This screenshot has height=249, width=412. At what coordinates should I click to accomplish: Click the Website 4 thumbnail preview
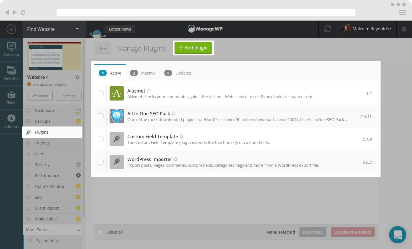[x=54, y=56]
